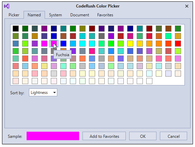Click the Visual Studio logo icon
Screen dimensions: 195x147
7,6
